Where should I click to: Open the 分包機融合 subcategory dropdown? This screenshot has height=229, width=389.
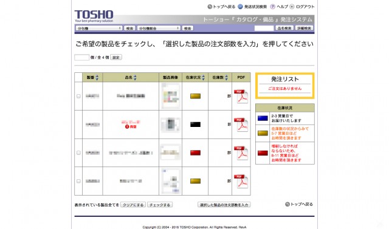[159, 29]
